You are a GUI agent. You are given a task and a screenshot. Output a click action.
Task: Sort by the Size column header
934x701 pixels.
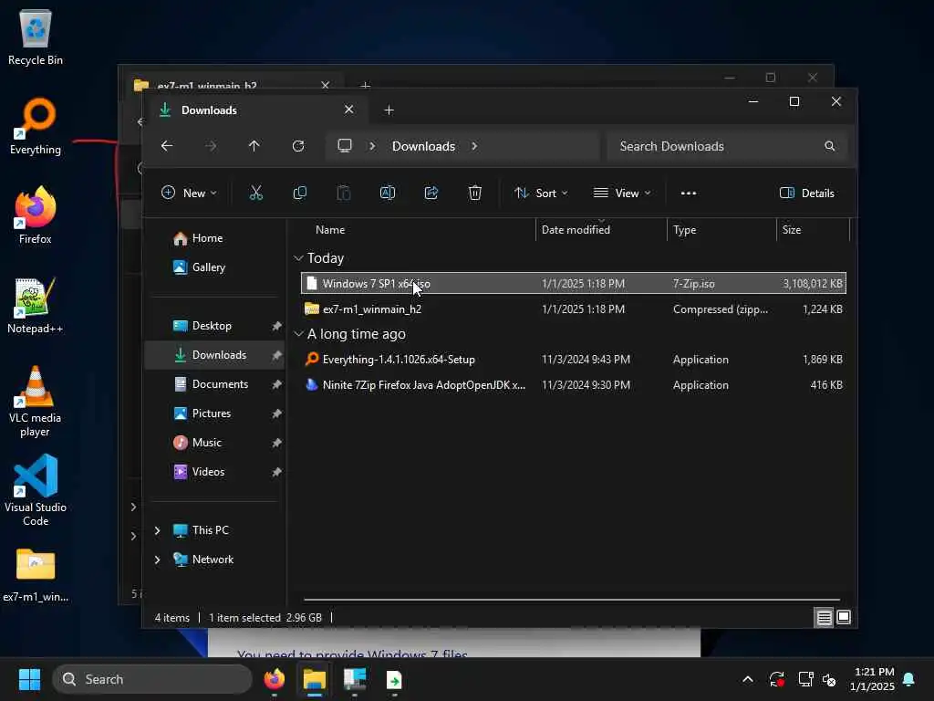[791, 230]
